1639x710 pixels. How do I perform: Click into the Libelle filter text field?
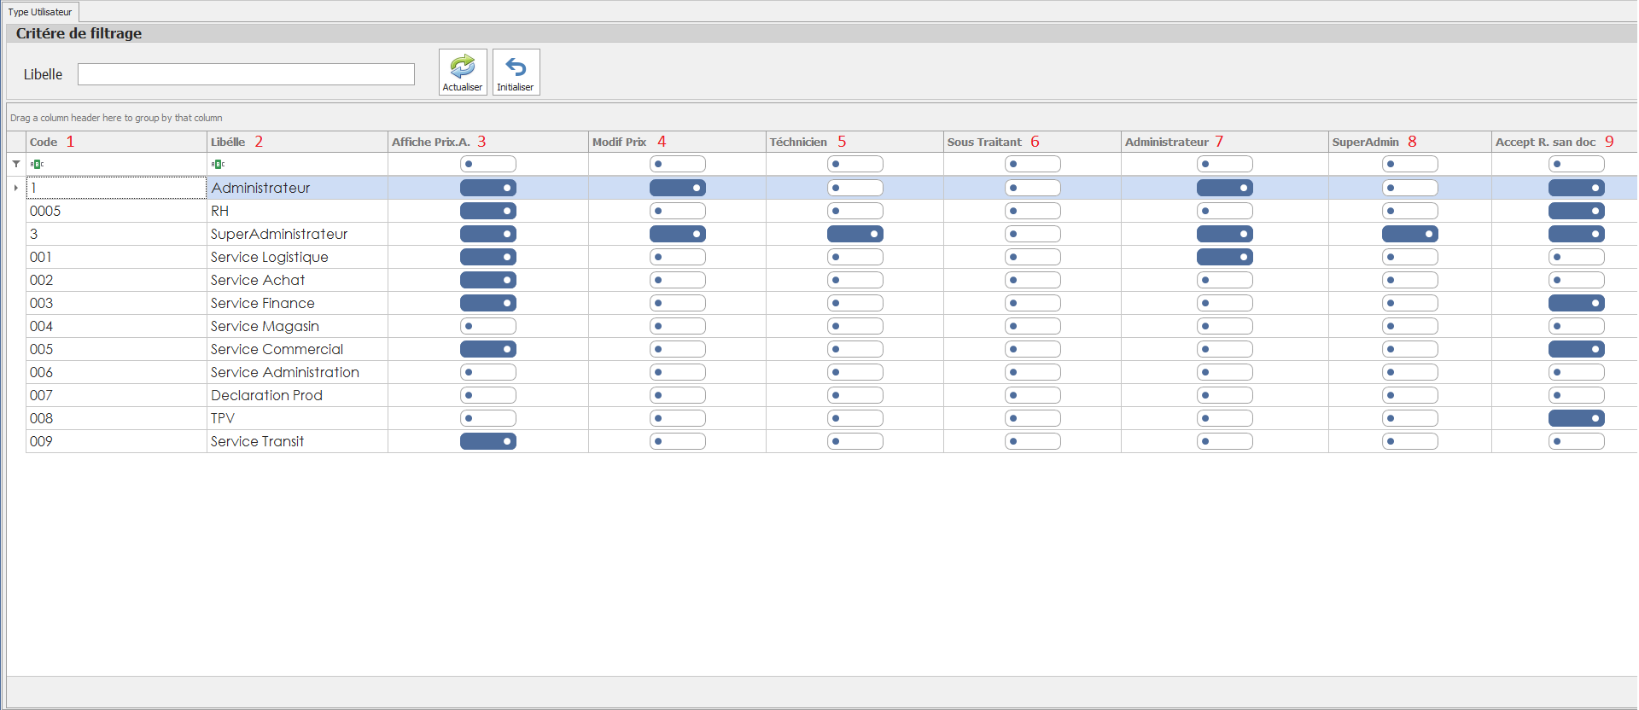(x=246, y=74)
